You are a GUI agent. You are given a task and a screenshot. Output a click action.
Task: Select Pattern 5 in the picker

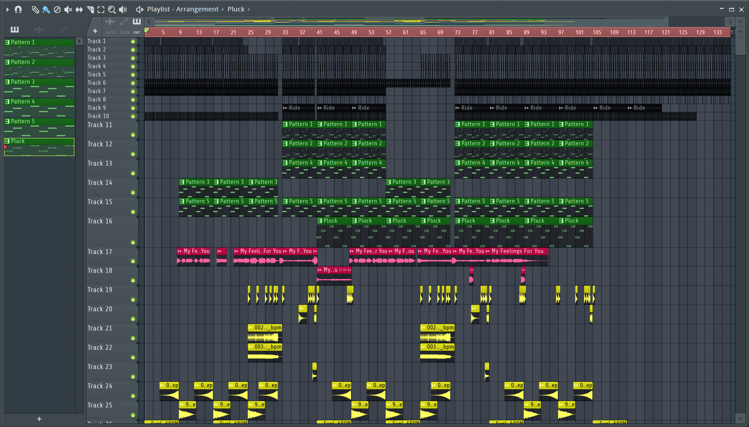click(x=39, y=127)
